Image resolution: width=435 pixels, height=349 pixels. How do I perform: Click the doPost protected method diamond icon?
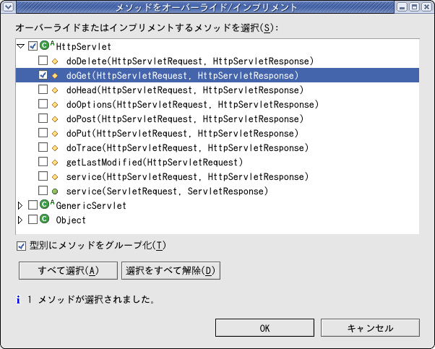55,119
